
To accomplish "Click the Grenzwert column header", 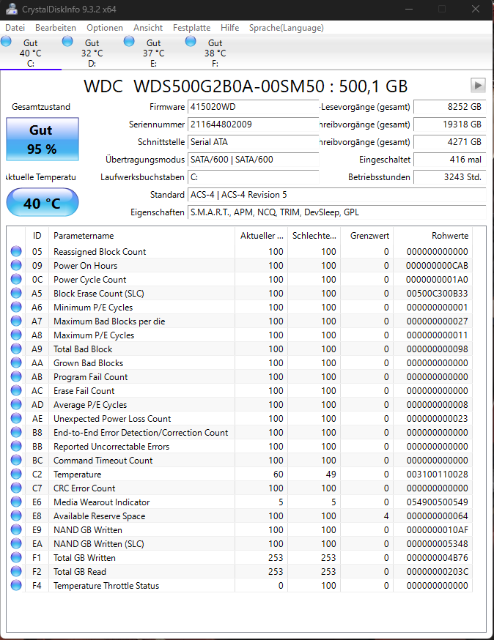I will coord(367,236).
